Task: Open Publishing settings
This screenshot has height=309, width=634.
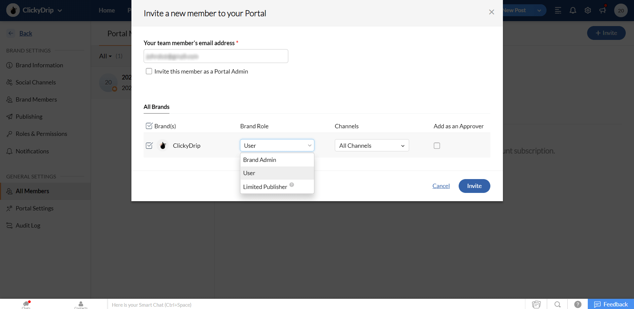Action: 29,117
